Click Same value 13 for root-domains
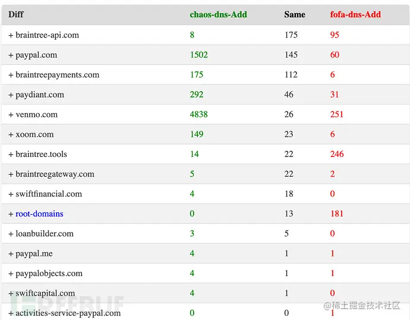The image size is (410, 320). pos(289,214)
